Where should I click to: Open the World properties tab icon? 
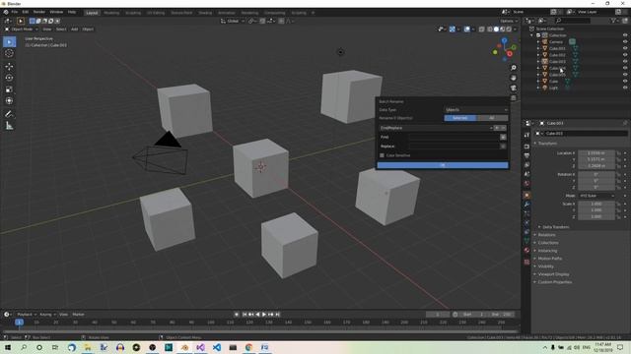tap(526, 183)
